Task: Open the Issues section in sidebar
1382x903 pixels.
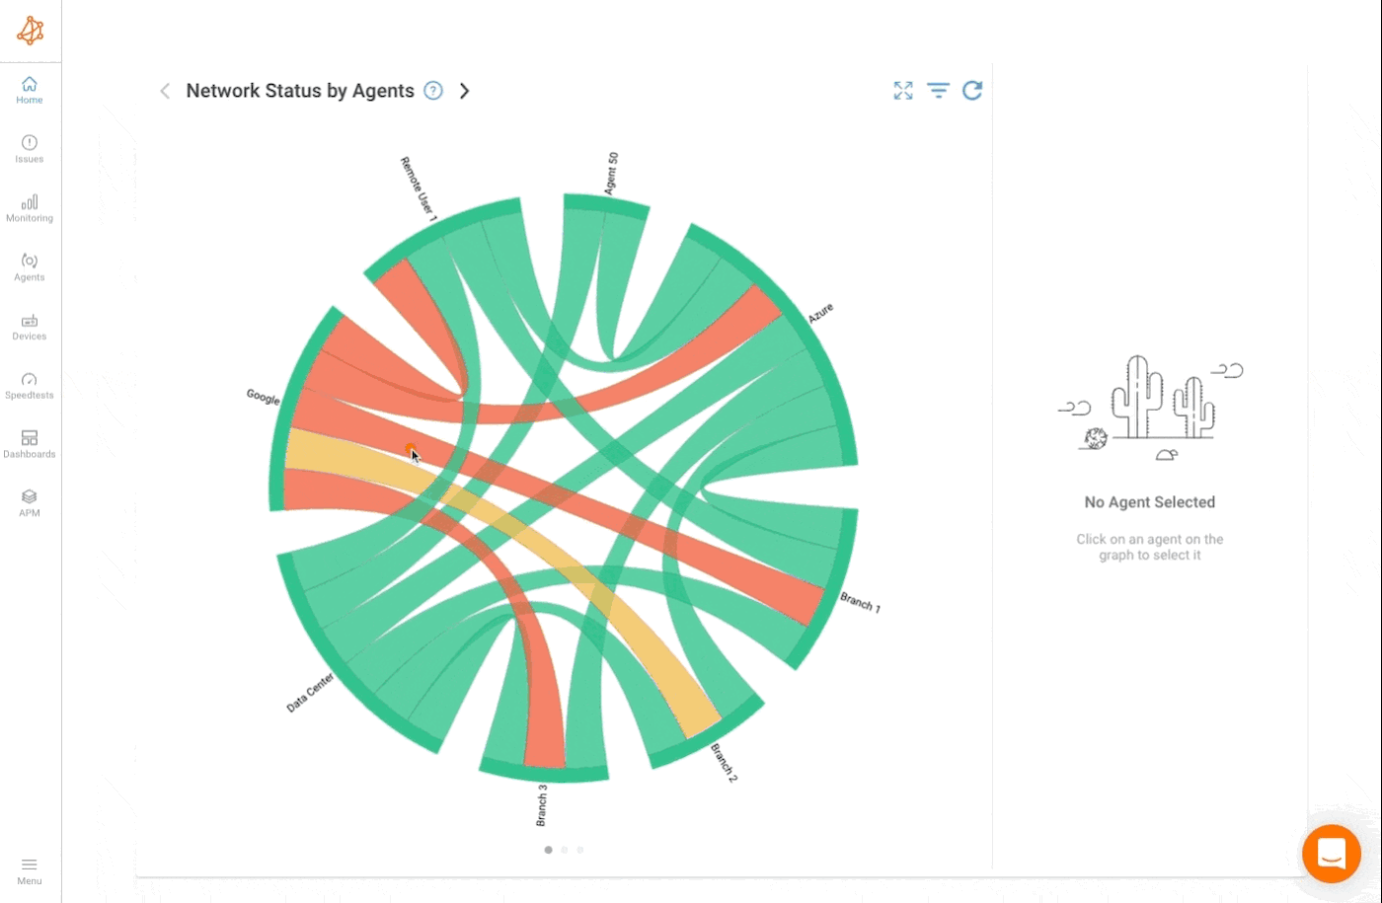Action: pos(30,149)
